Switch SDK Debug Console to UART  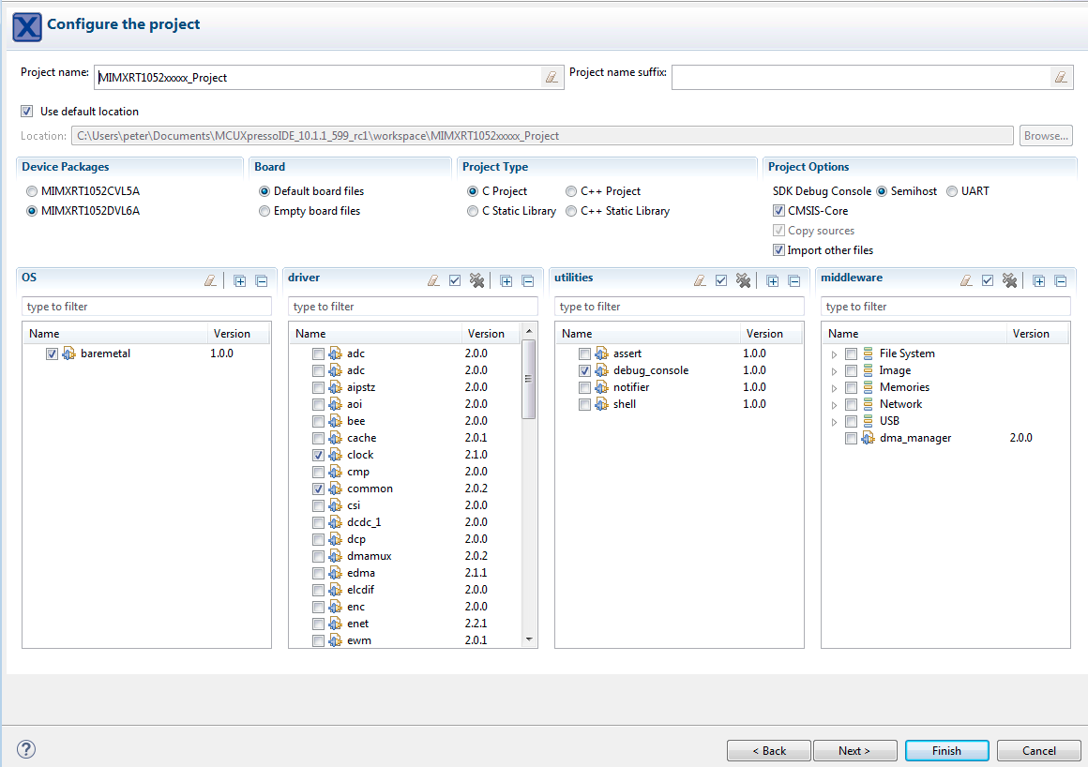(952, 191)
